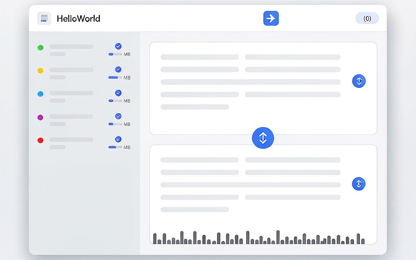Toggle the checkmark in purple dot row
Screen dimensions: 416x260
(118, 116)
